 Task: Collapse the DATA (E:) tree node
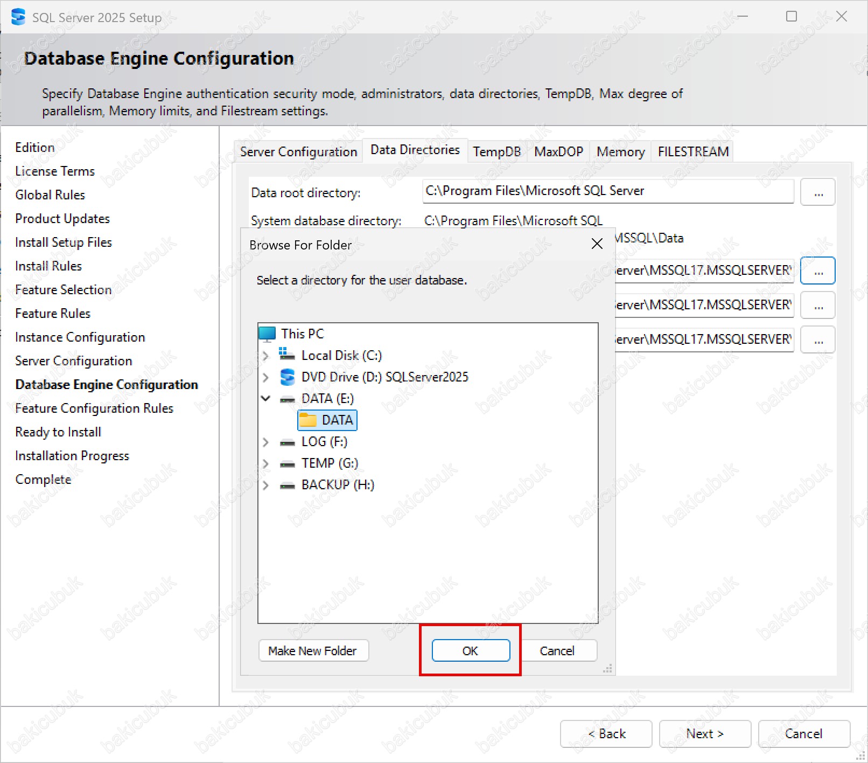pos(265,399)
